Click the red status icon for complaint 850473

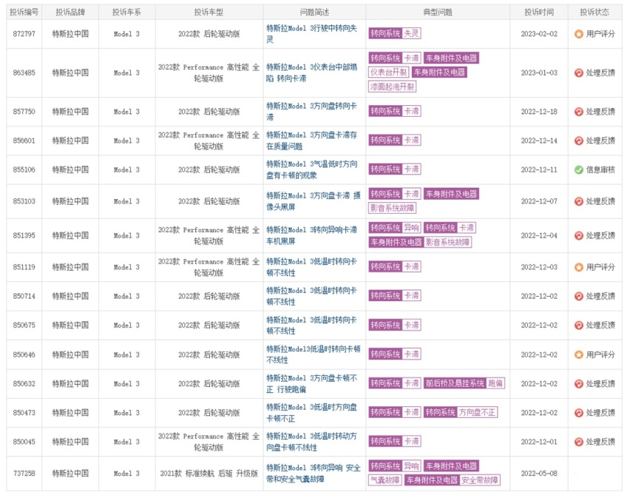578,413
